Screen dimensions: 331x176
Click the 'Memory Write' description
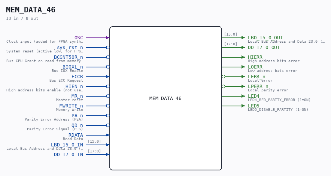pos(69,109)
